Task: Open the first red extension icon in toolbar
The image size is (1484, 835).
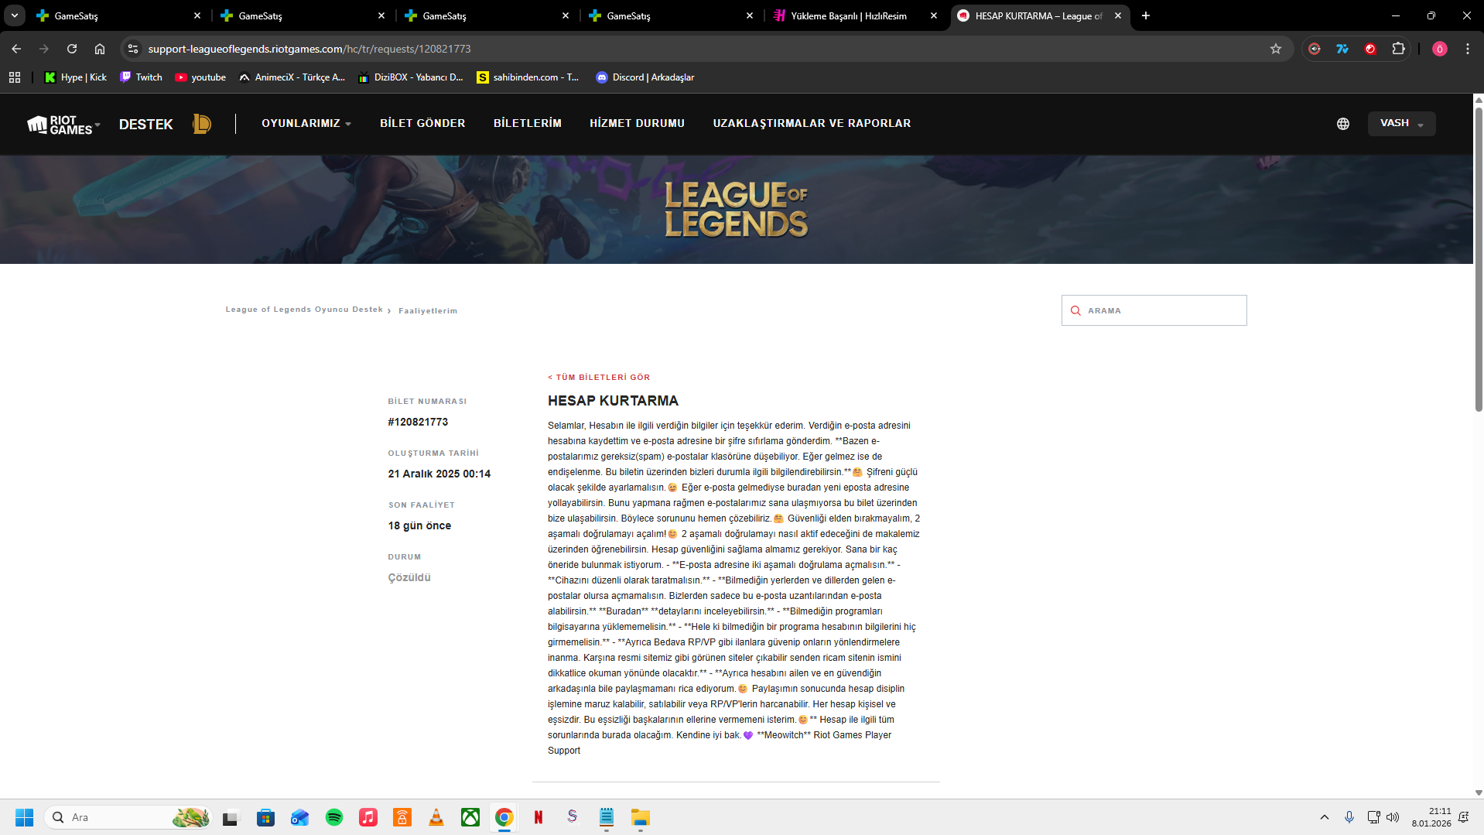Action: tap(1315, 49)
